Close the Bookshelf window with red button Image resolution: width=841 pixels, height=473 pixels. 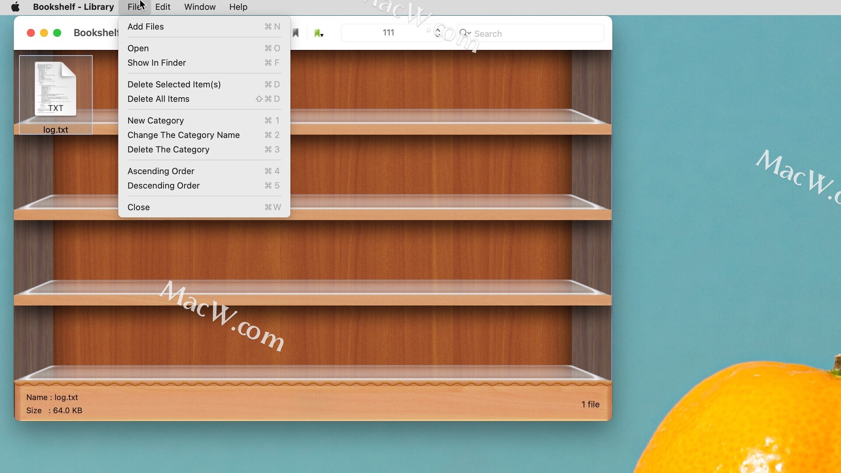pos(31,33)
